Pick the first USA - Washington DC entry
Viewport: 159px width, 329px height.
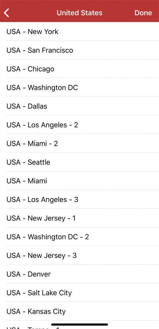(x=79, y=88)
